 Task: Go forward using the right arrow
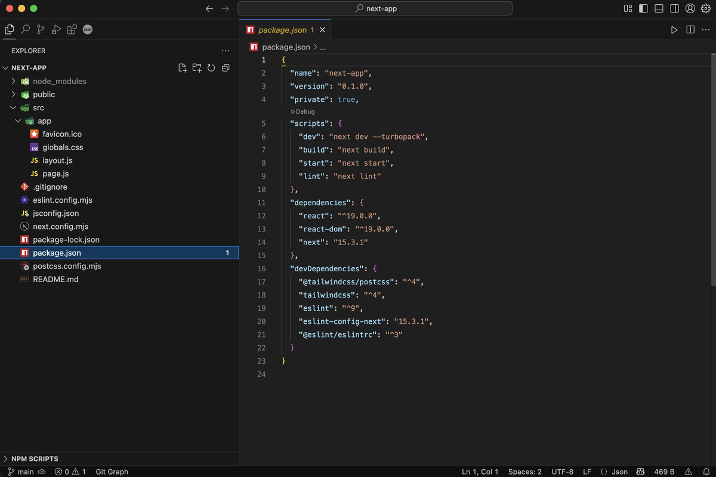coord(225,8)
